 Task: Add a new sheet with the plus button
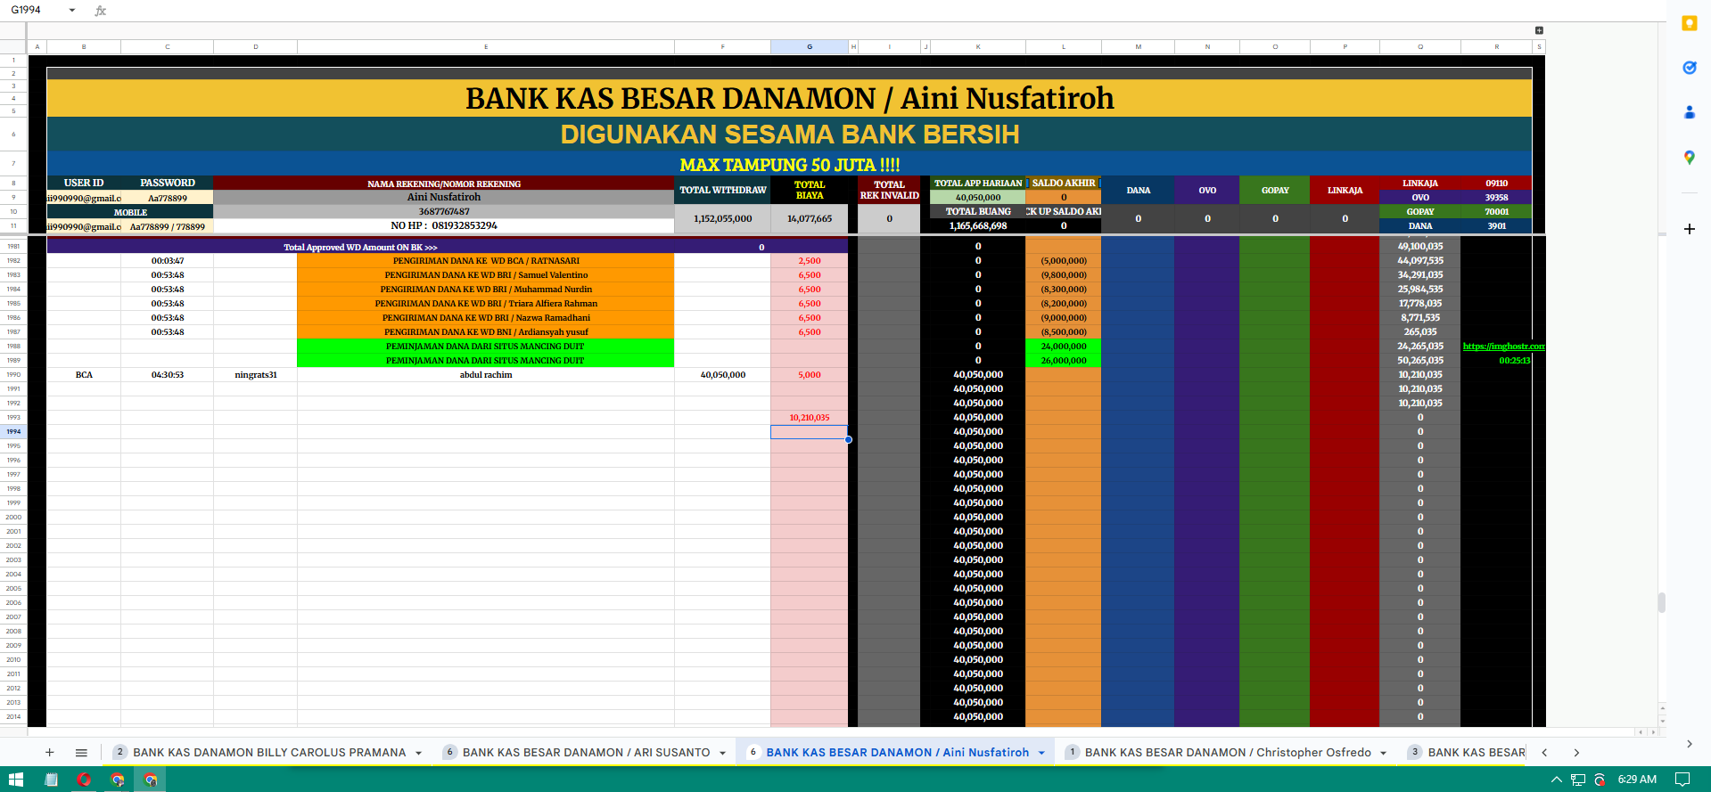(50, 753)
